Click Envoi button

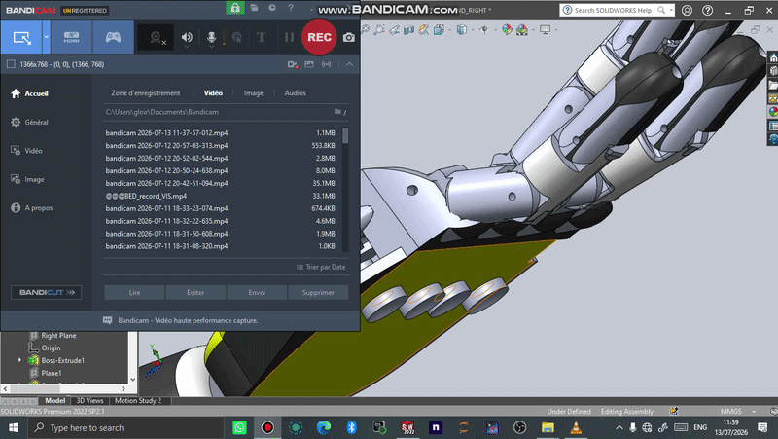(257, 292)
